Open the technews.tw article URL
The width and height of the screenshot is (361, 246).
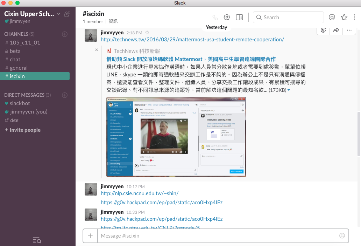click(192, 40)
